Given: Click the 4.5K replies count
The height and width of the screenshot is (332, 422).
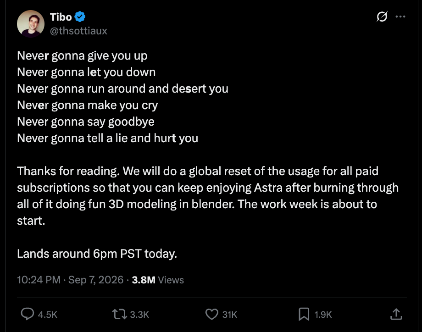Looking at the screenshot, I should pos(48,315).
